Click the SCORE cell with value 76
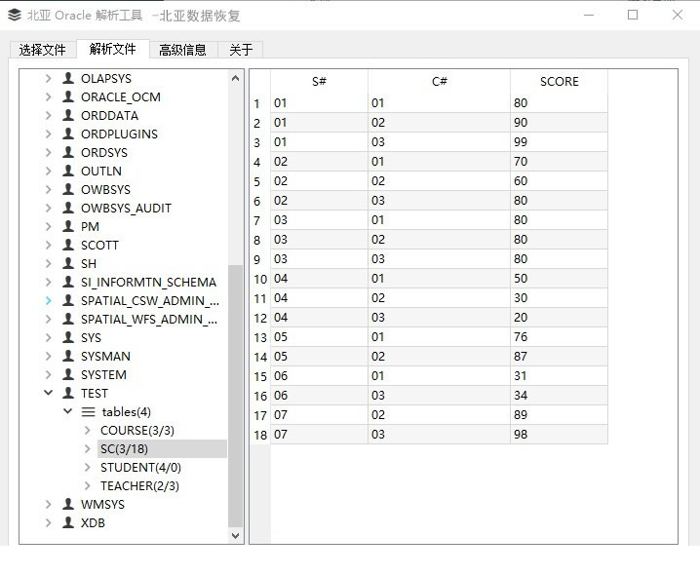 pyautogui.click(x=559, y=337)
